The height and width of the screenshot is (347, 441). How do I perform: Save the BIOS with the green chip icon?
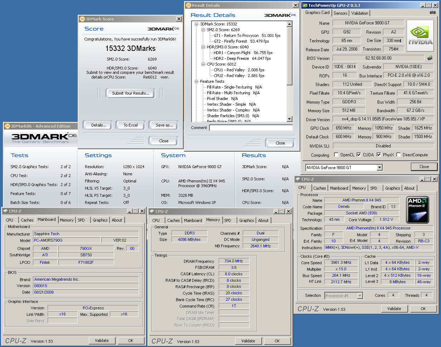(x=430, y=58)
